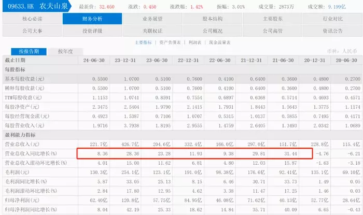The image size is (363, 215).
Task: Select the 按报告期 toggle
Action: (29, 51)
